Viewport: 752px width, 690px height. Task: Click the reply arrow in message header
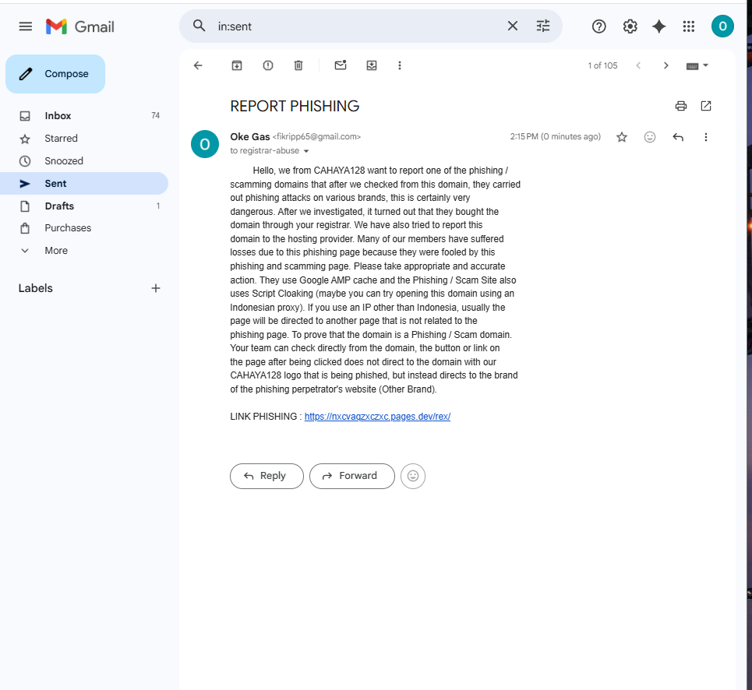pyautogui.click(x=678, y=138)
